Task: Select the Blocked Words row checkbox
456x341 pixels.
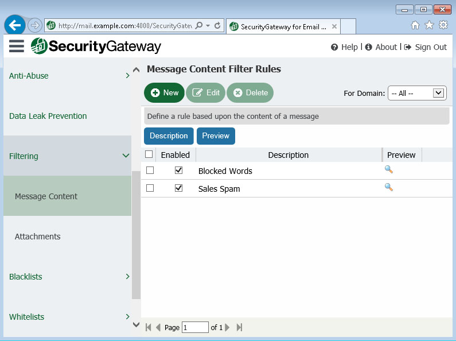Action: coord(150,170)
